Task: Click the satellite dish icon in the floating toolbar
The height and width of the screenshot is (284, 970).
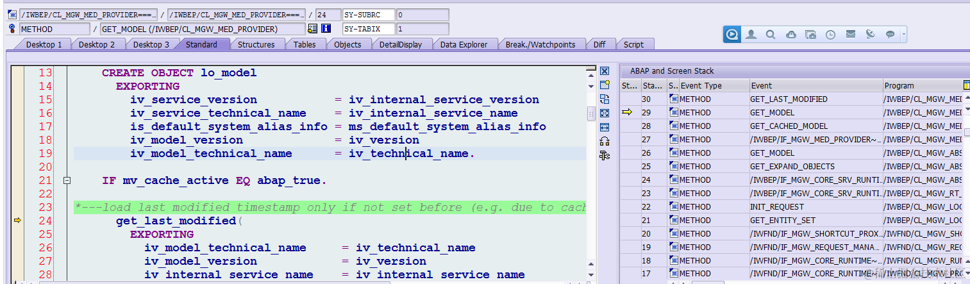Action: 870,35
